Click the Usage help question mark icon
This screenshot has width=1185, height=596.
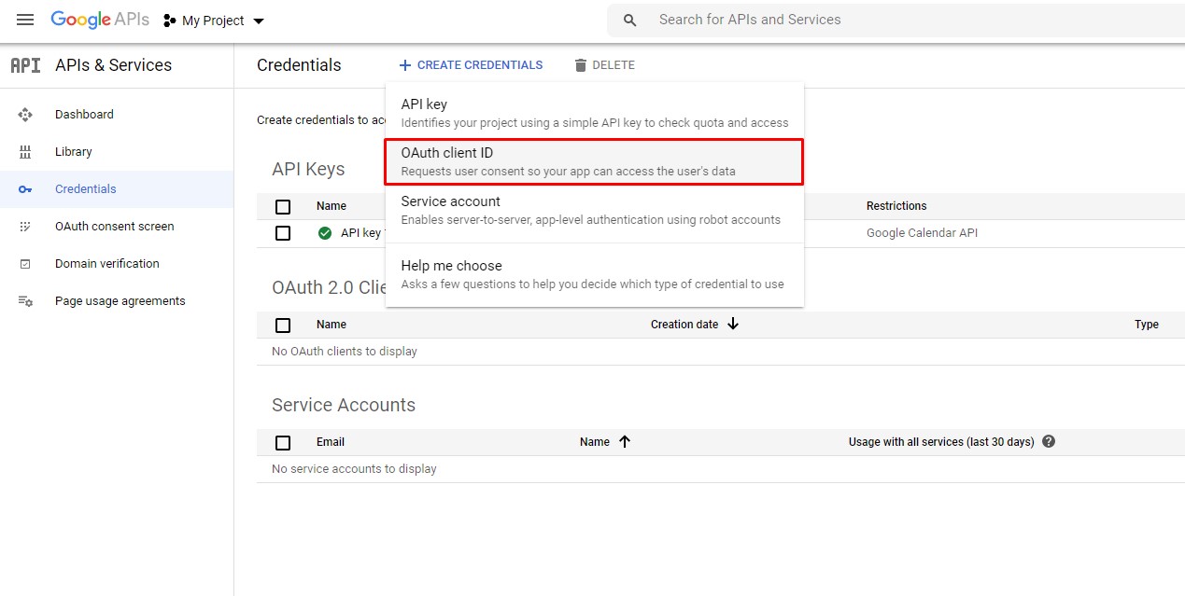(1048, 442)
